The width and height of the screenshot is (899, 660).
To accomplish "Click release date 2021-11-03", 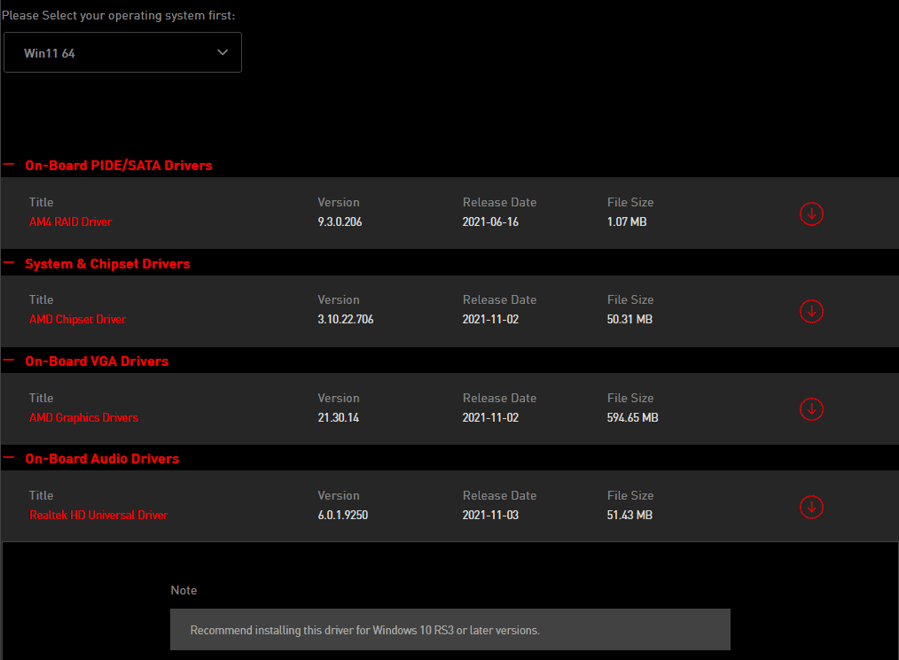I will pos(491,515).
